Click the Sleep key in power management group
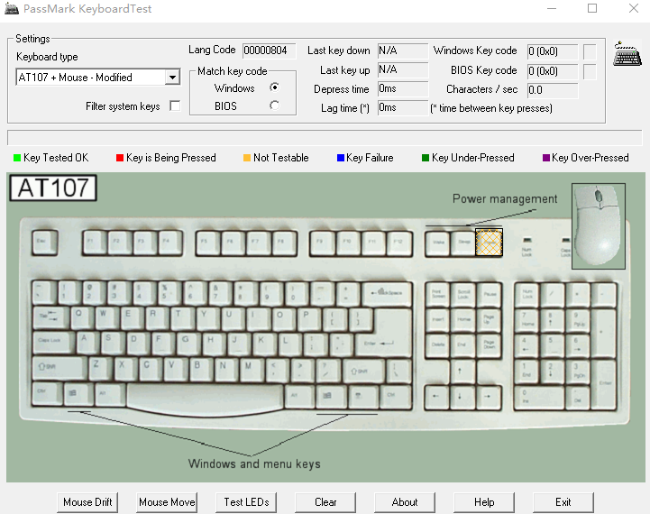This screenshot has width=650, height=514. point(463,243)
